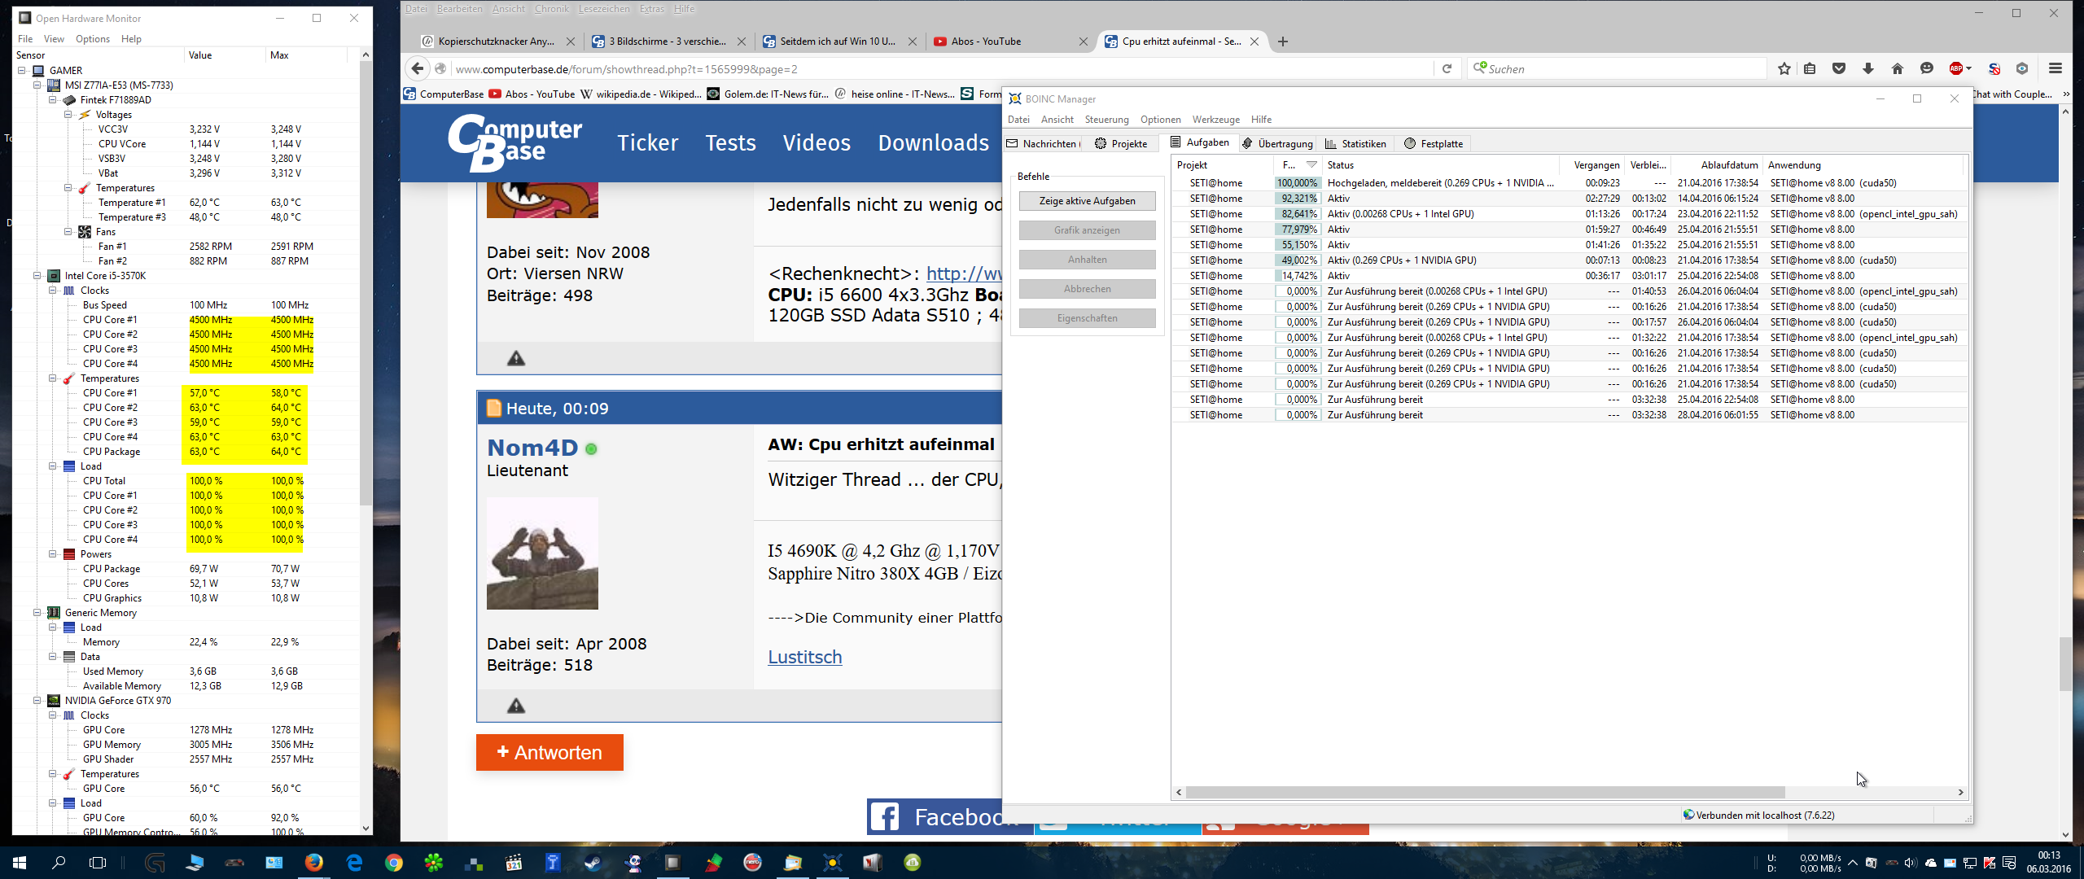Collapse the Voltages tree group

(x=68, y=115)
